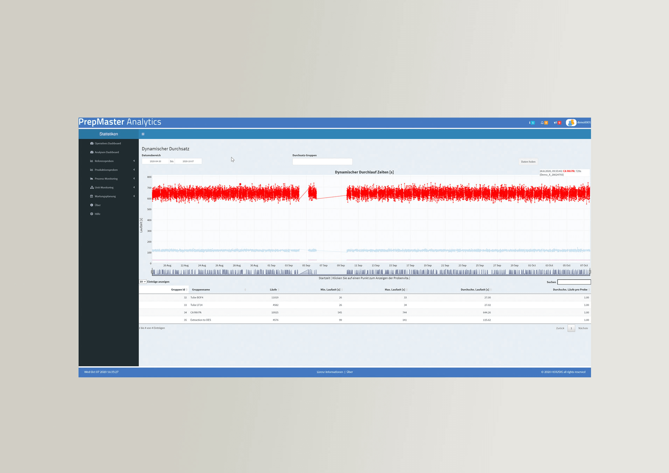Screen dimensions: 669x473
Task: Open Operatives Dashboard menu item
Action: (108, 143)
